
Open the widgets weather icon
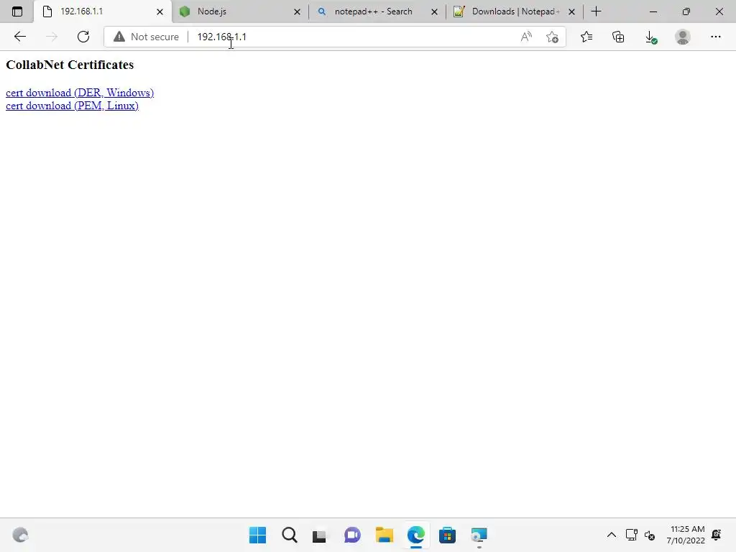20,535
